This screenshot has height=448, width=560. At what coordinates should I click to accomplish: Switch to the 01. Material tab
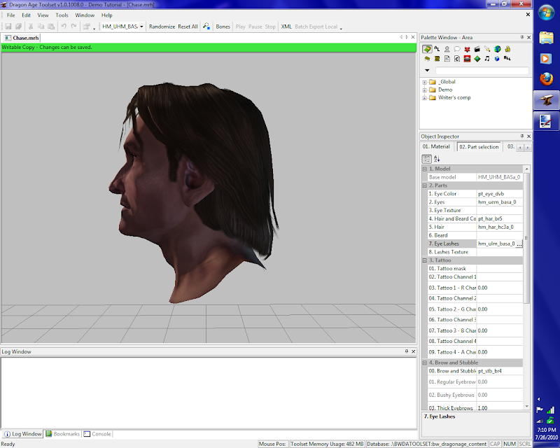point(437,147)
